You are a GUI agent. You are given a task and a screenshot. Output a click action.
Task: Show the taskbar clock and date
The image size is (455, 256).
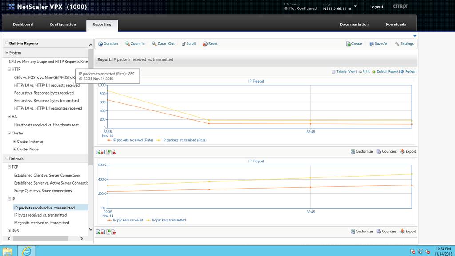point(443,251)
